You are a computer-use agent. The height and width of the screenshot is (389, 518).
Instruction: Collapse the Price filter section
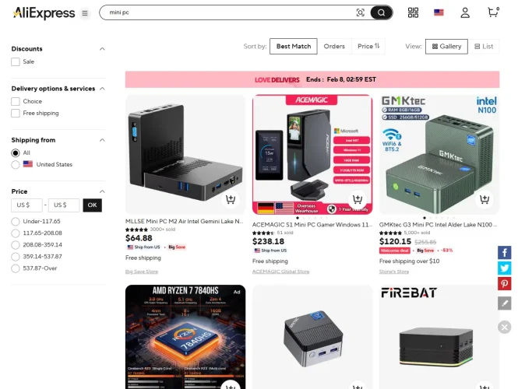(x=102, y=191)
